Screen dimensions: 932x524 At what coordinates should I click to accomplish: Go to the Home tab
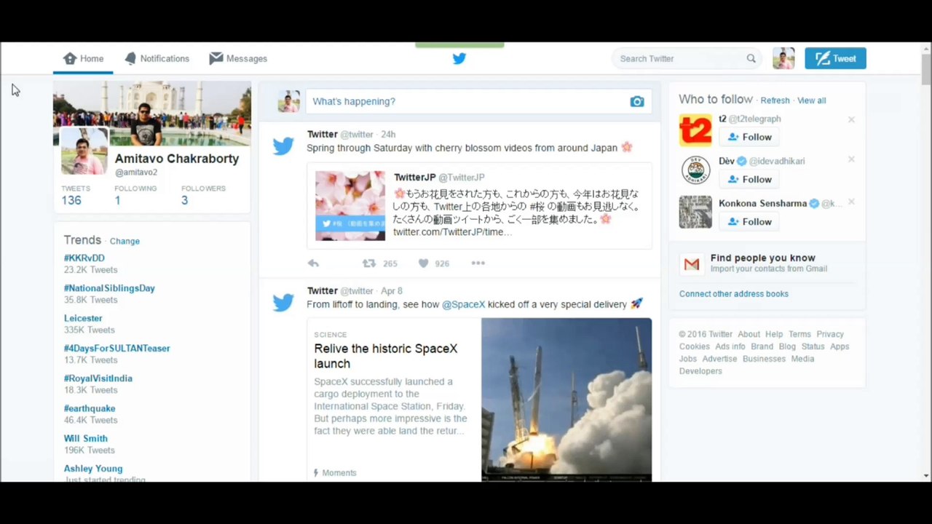click(83, 58)
